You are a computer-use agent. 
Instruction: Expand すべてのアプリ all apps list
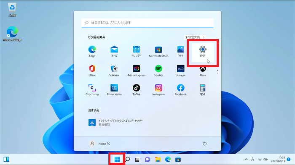195,37
